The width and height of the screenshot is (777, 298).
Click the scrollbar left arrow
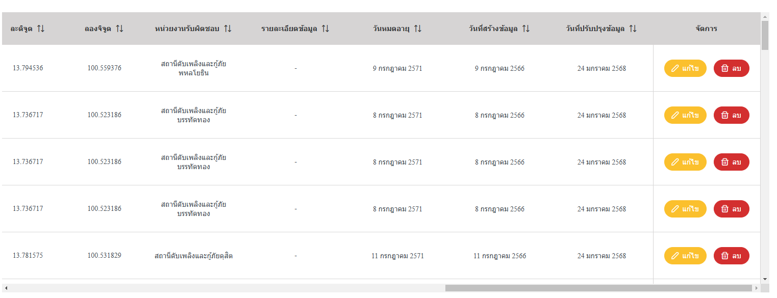click(x=6, y=288)
